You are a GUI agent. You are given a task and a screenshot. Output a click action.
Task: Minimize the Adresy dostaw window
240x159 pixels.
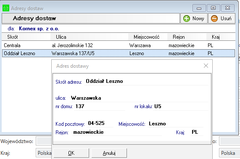click(199, 8)
